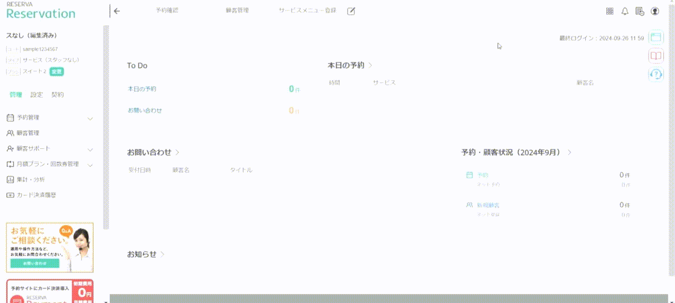The width and height of the screenshot is (675, 303).
Task: Open サービスメニュー登録 in top navigation
Action: [x=307, y=11]
